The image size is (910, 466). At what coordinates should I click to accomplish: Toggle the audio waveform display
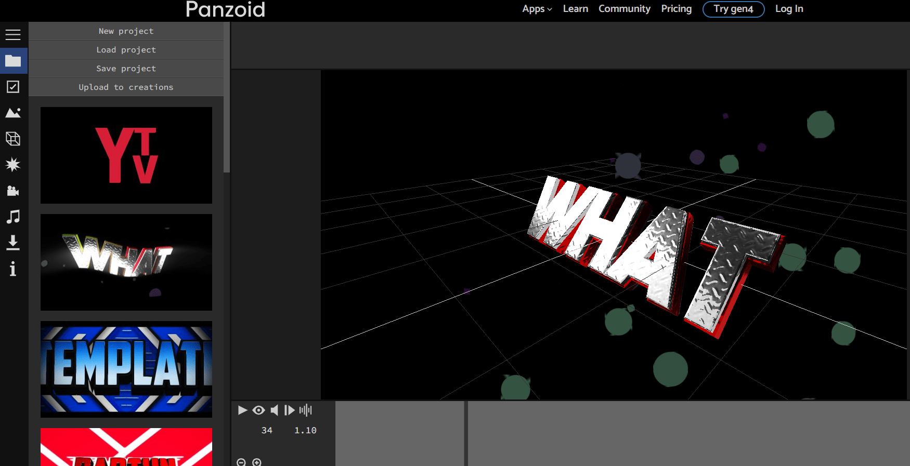(x=306, y=410)
